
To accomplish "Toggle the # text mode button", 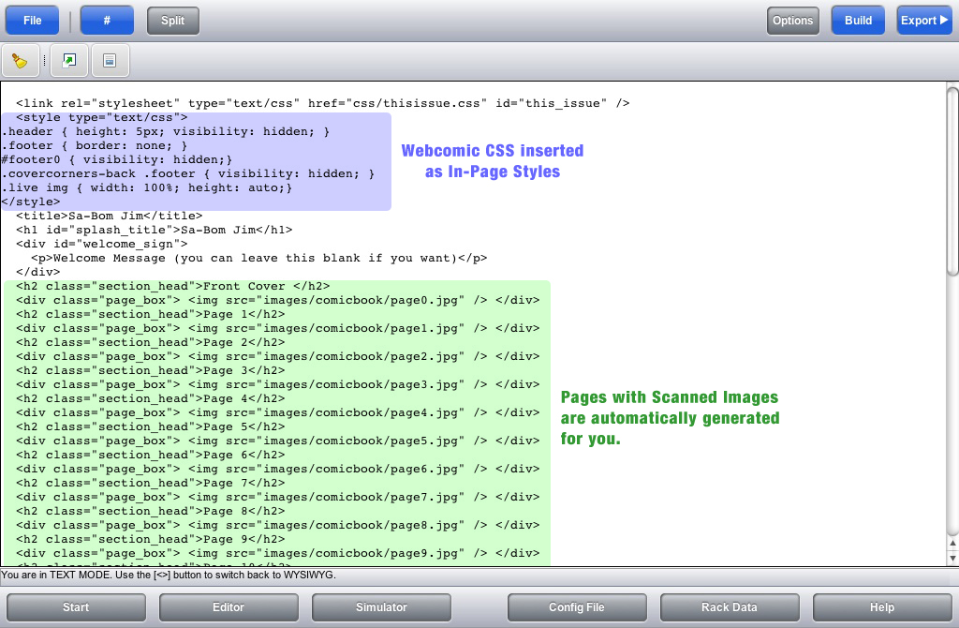I will tap(107, 21).
